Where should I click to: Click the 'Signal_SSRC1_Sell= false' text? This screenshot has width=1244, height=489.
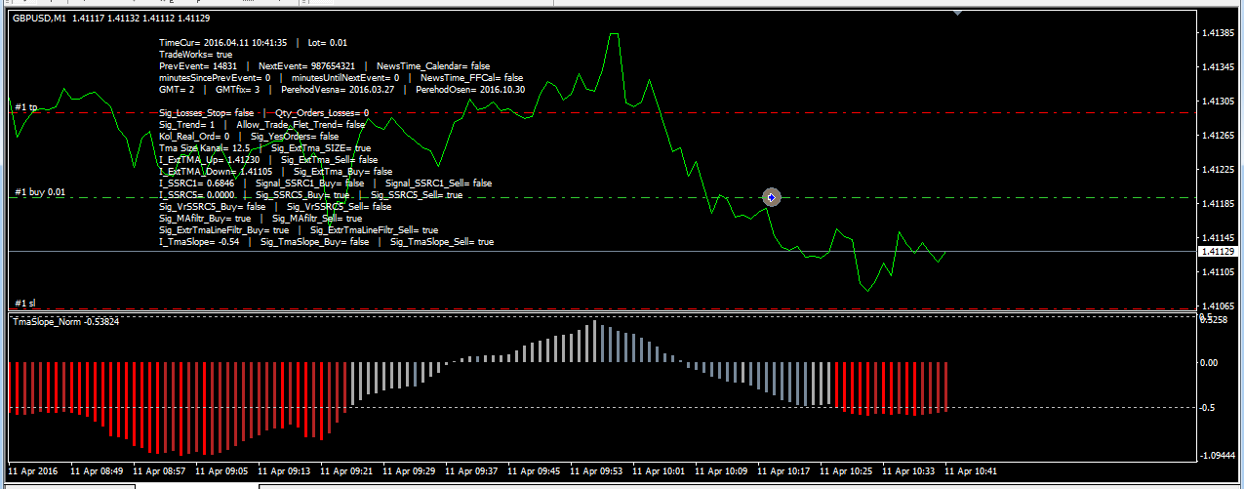[438, 182]
